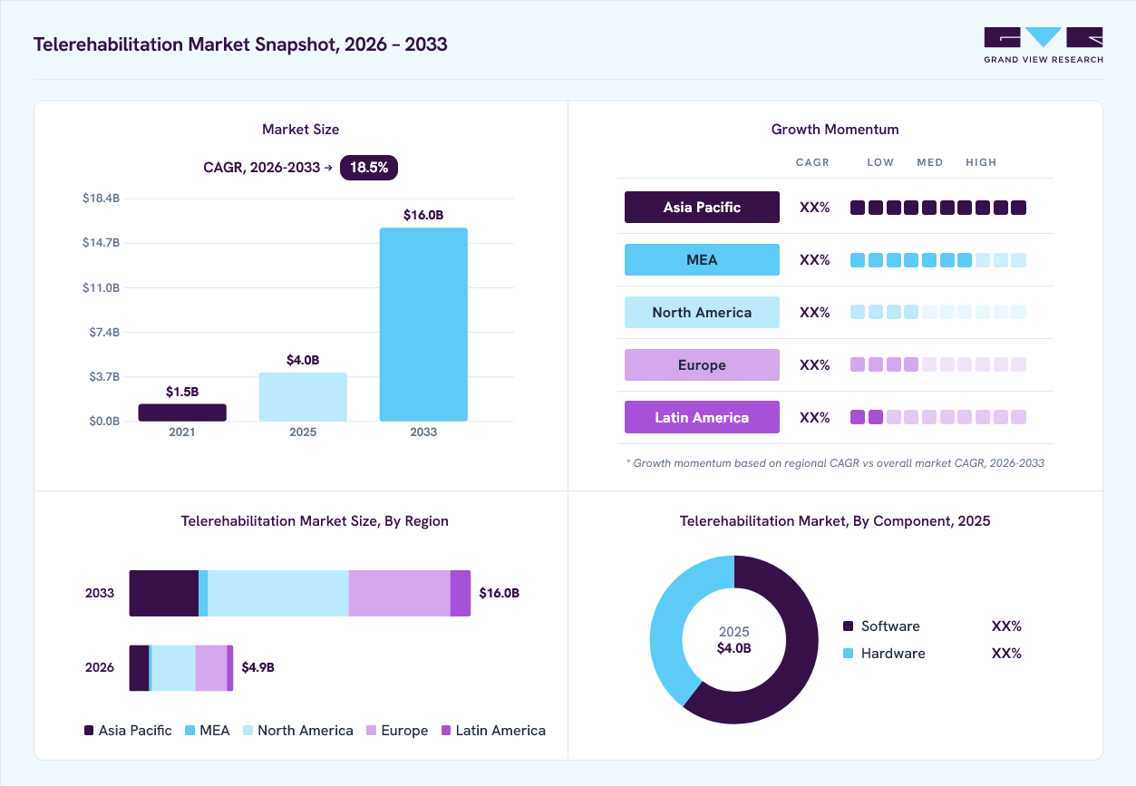Viewport: 1136px width, 786px height.
Task: Select Latin America segment of 2033 stacked bar
Action: point(461,593)
